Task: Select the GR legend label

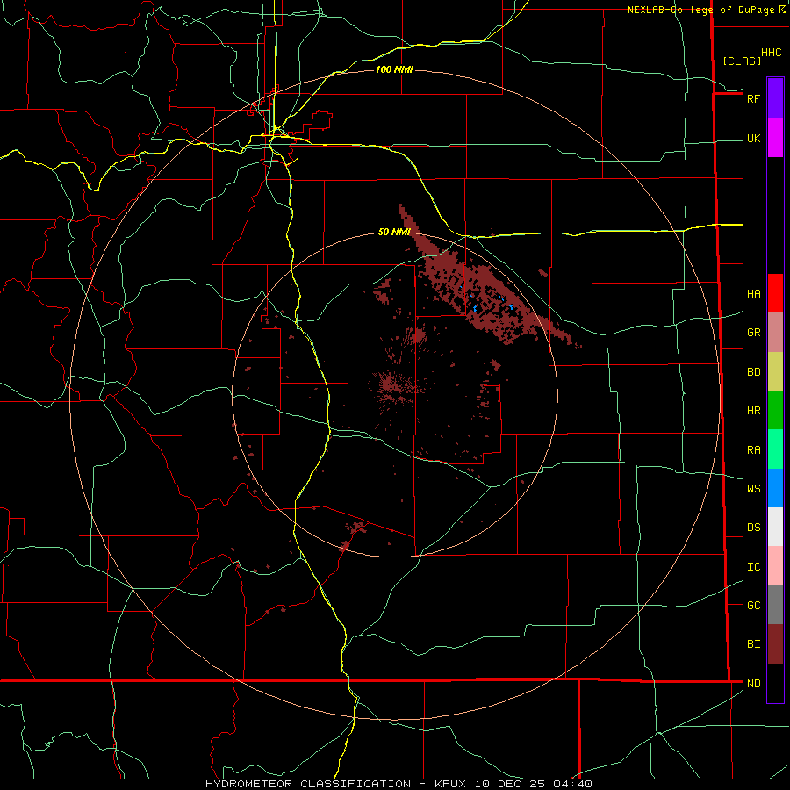Action: [753, 333]
